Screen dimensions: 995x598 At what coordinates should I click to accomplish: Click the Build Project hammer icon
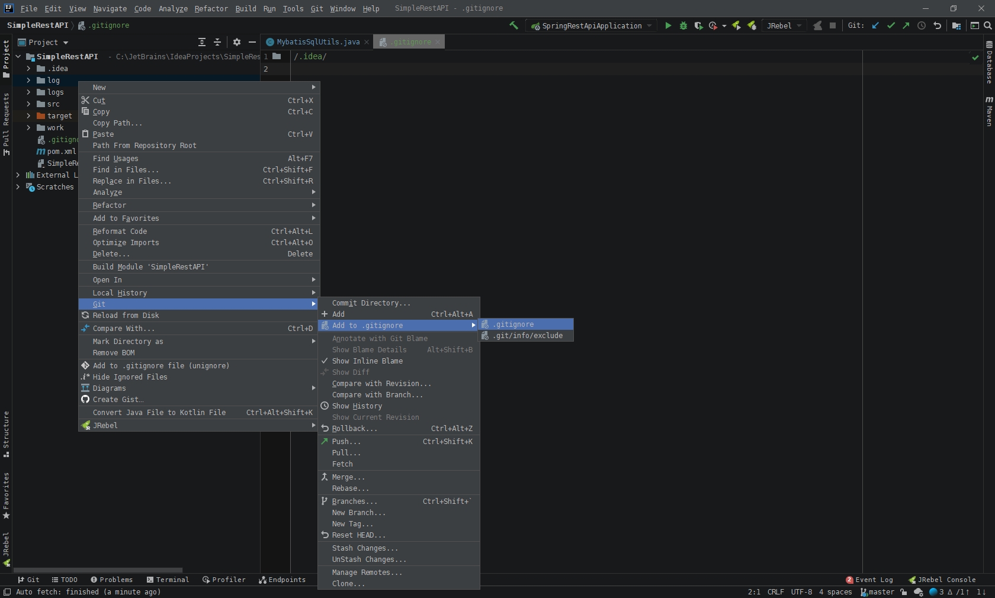click(x=513, y=25)
